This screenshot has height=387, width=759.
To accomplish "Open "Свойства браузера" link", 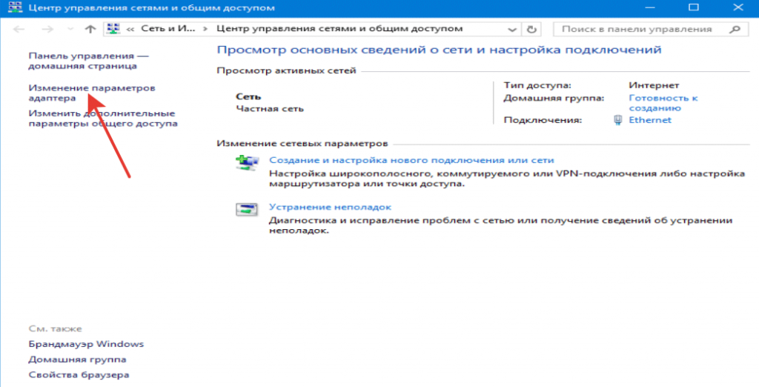I will 79,375.
